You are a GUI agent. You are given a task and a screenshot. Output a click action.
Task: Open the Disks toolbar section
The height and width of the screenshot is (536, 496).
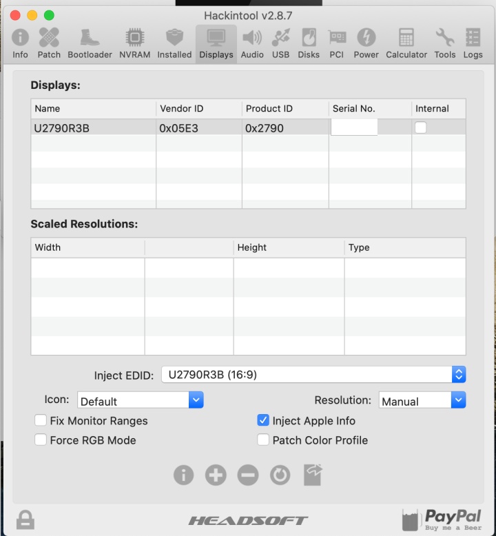309,43
